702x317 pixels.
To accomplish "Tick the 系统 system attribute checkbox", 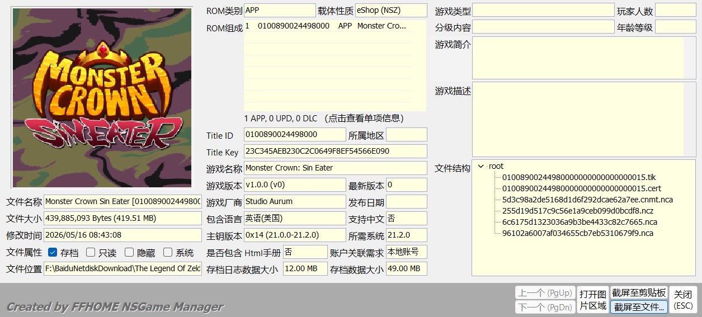I will [167, 253].
